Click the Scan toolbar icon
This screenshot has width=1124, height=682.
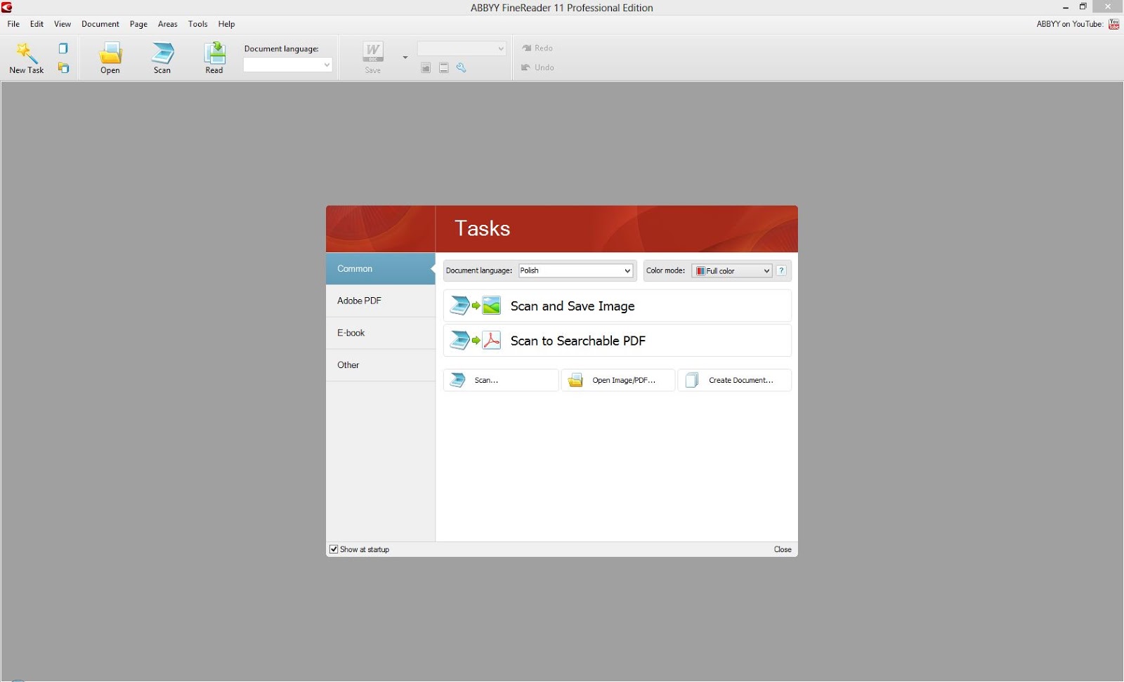162,53
